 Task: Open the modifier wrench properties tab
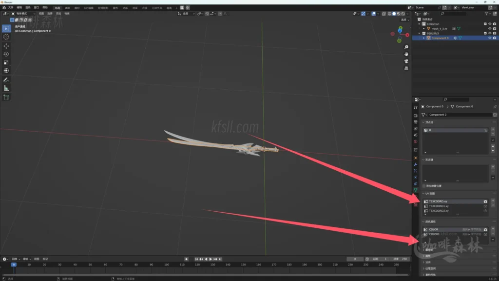click(x=416, y=164)
